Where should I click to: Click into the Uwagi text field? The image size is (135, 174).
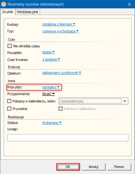[x=68, y=138]
